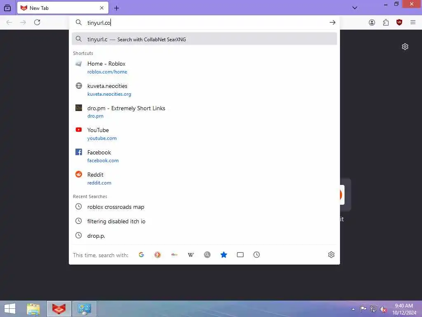Viewport: 422px width, 317px height.
Task: Reload the page with the refresh icon
Action: click(37, 22)
